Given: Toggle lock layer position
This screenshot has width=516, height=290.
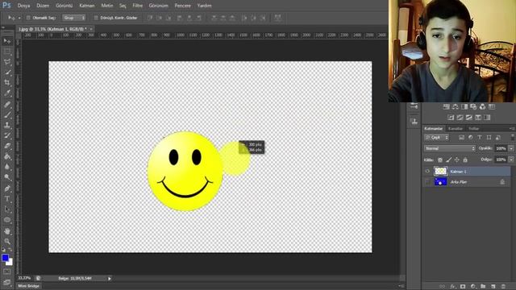Looking at the screenshot, I should (x=457, y=159).
